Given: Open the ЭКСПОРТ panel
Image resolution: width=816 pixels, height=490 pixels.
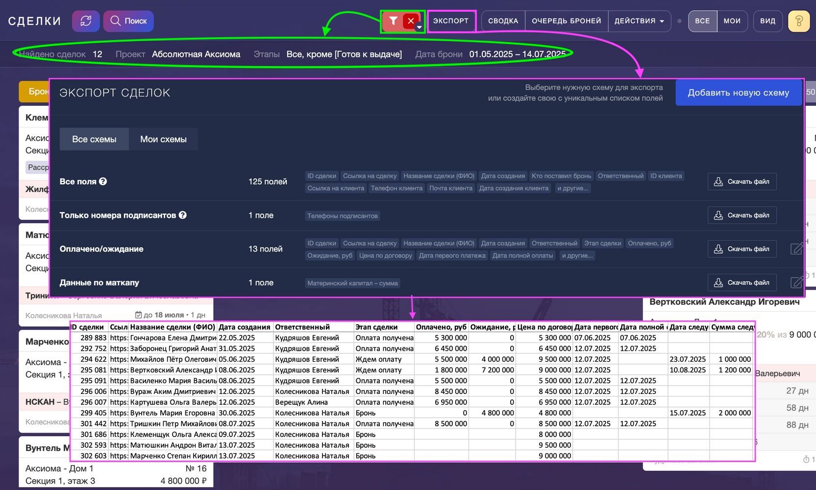Looking at the screenshot, I should tap(451, 21).
